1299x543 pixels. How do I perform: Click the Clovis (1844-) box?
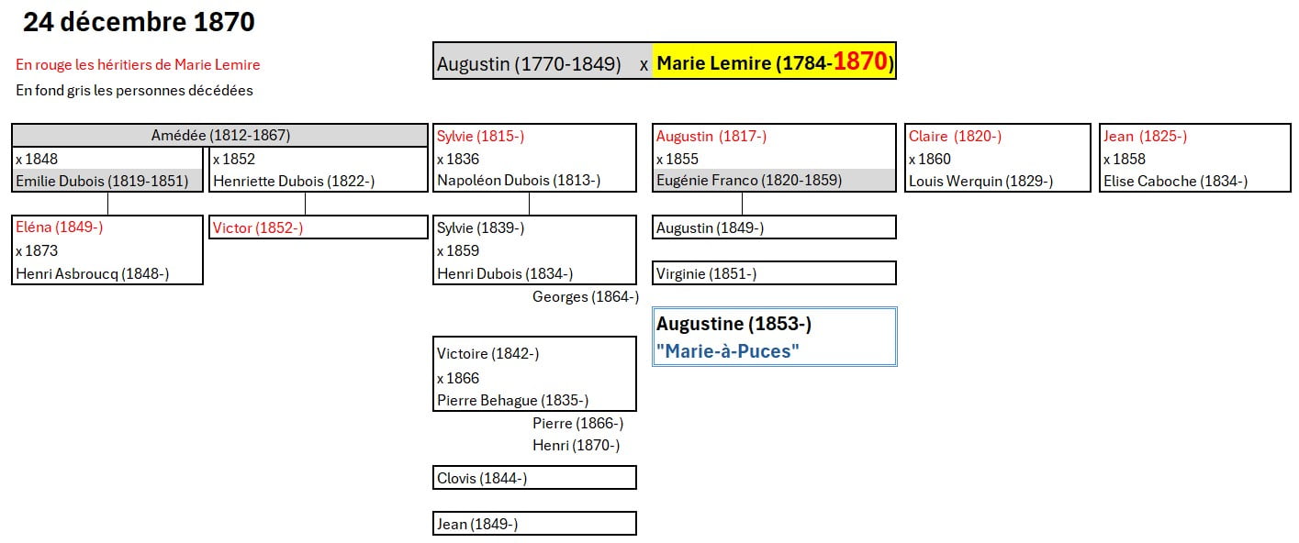tap(534, 478)
